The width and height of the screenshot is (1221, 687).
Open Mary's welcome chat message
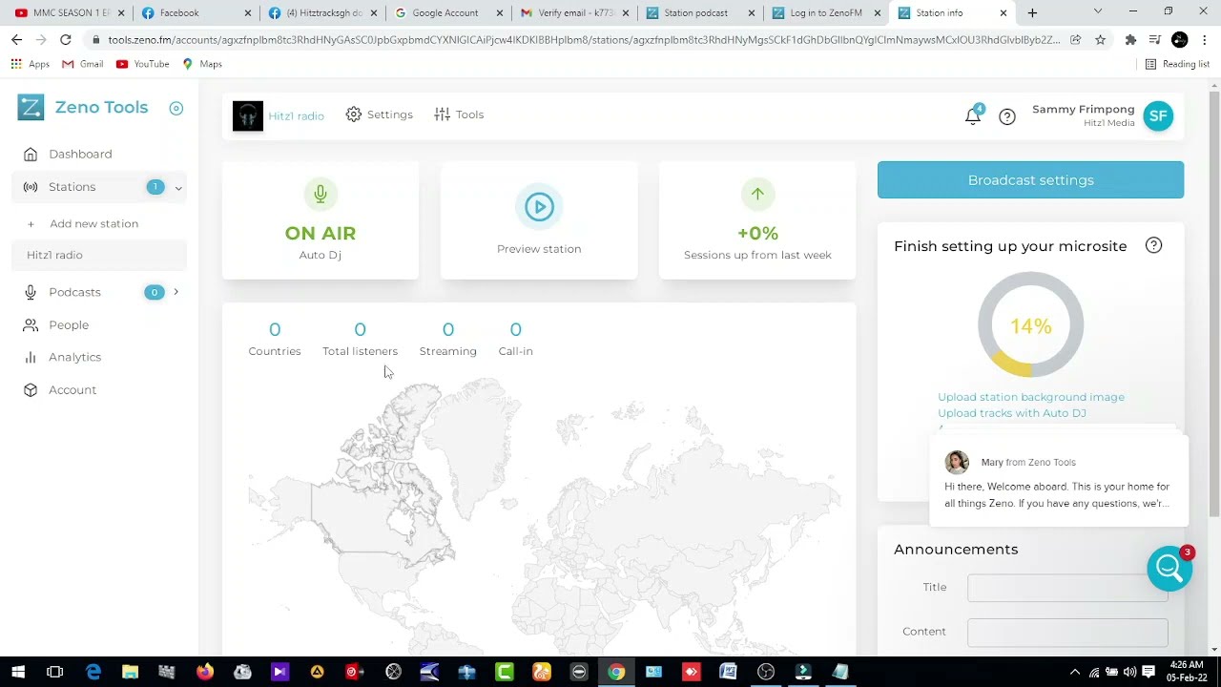click(1059, 482)
